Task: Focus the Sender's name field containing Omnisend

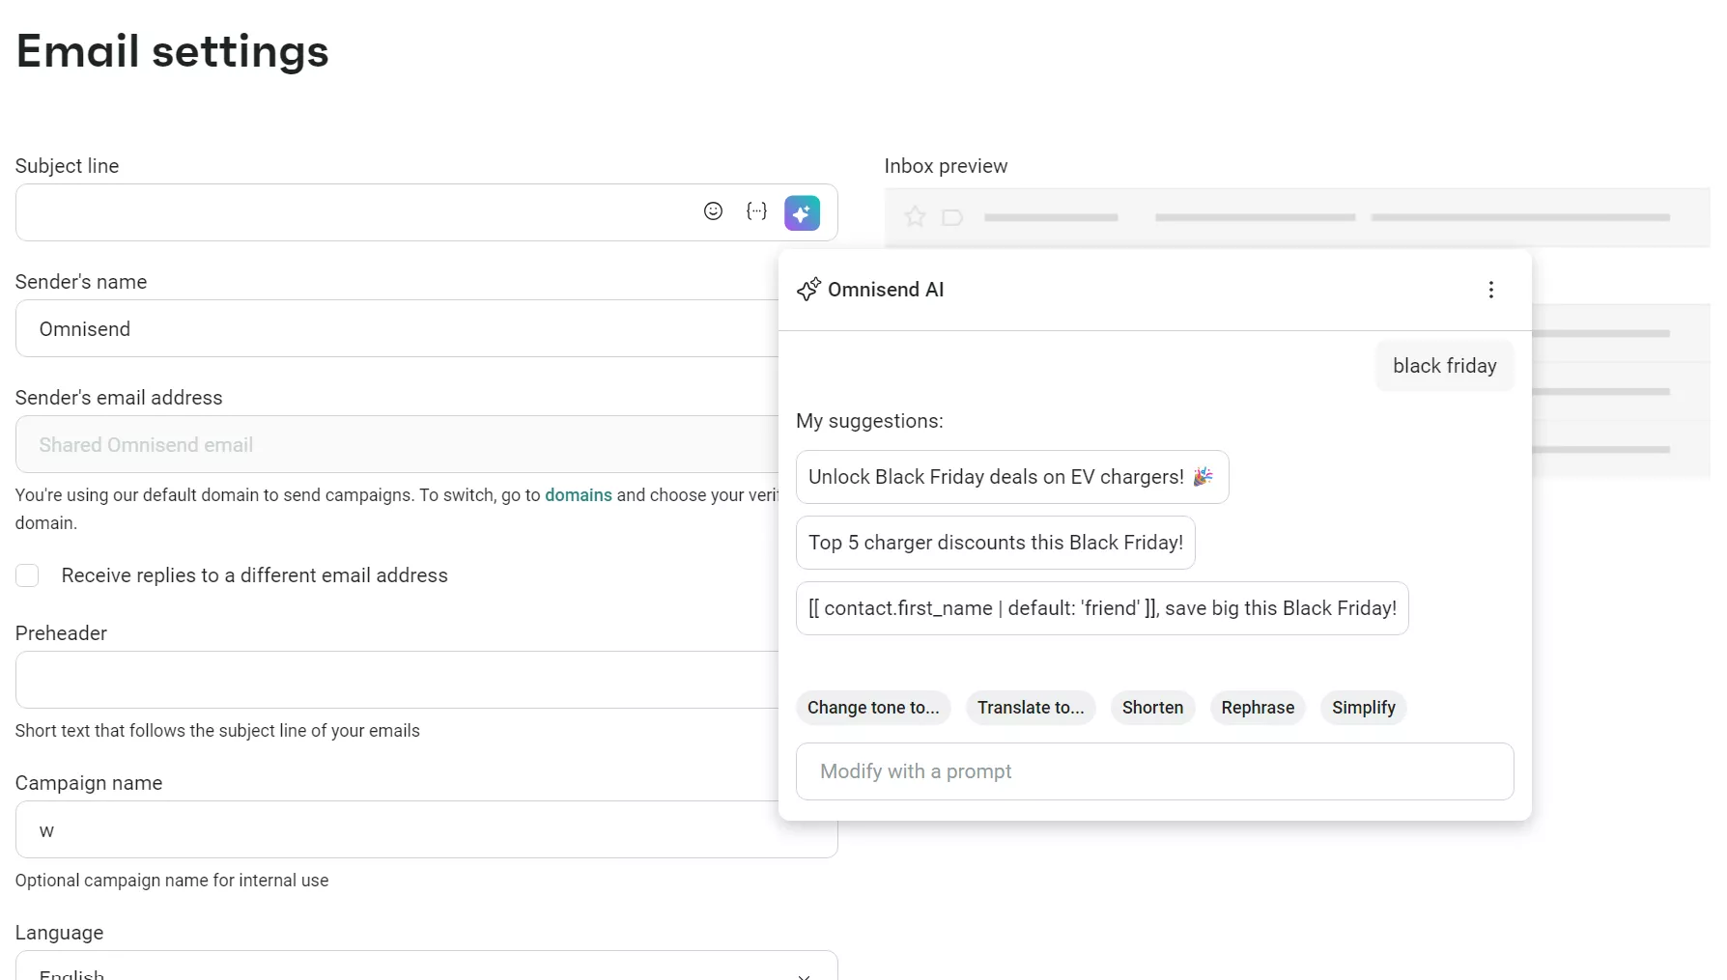Action: pos(397,328)
